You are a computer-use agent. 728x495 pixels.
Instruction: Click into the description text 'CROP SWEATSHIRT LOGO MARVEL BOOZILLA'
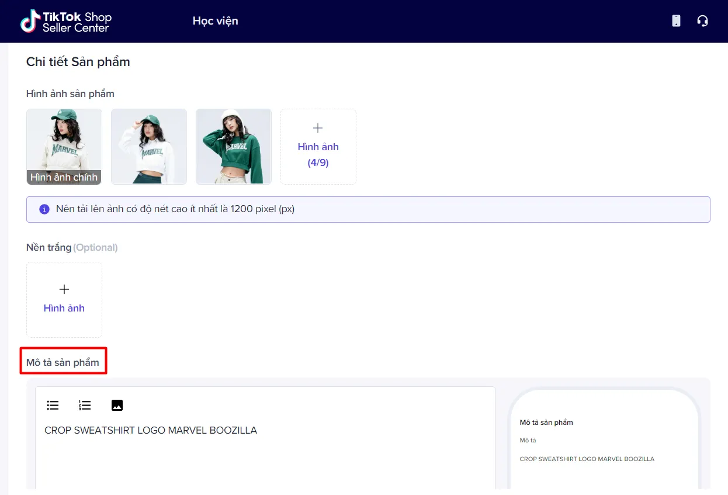pyautogui.click(x=151, y=431)
